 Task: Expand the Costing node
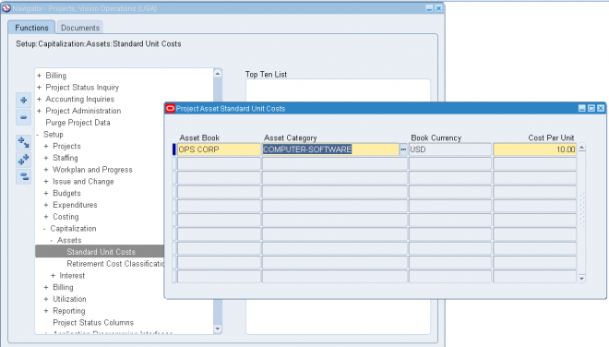pos(46,217)
